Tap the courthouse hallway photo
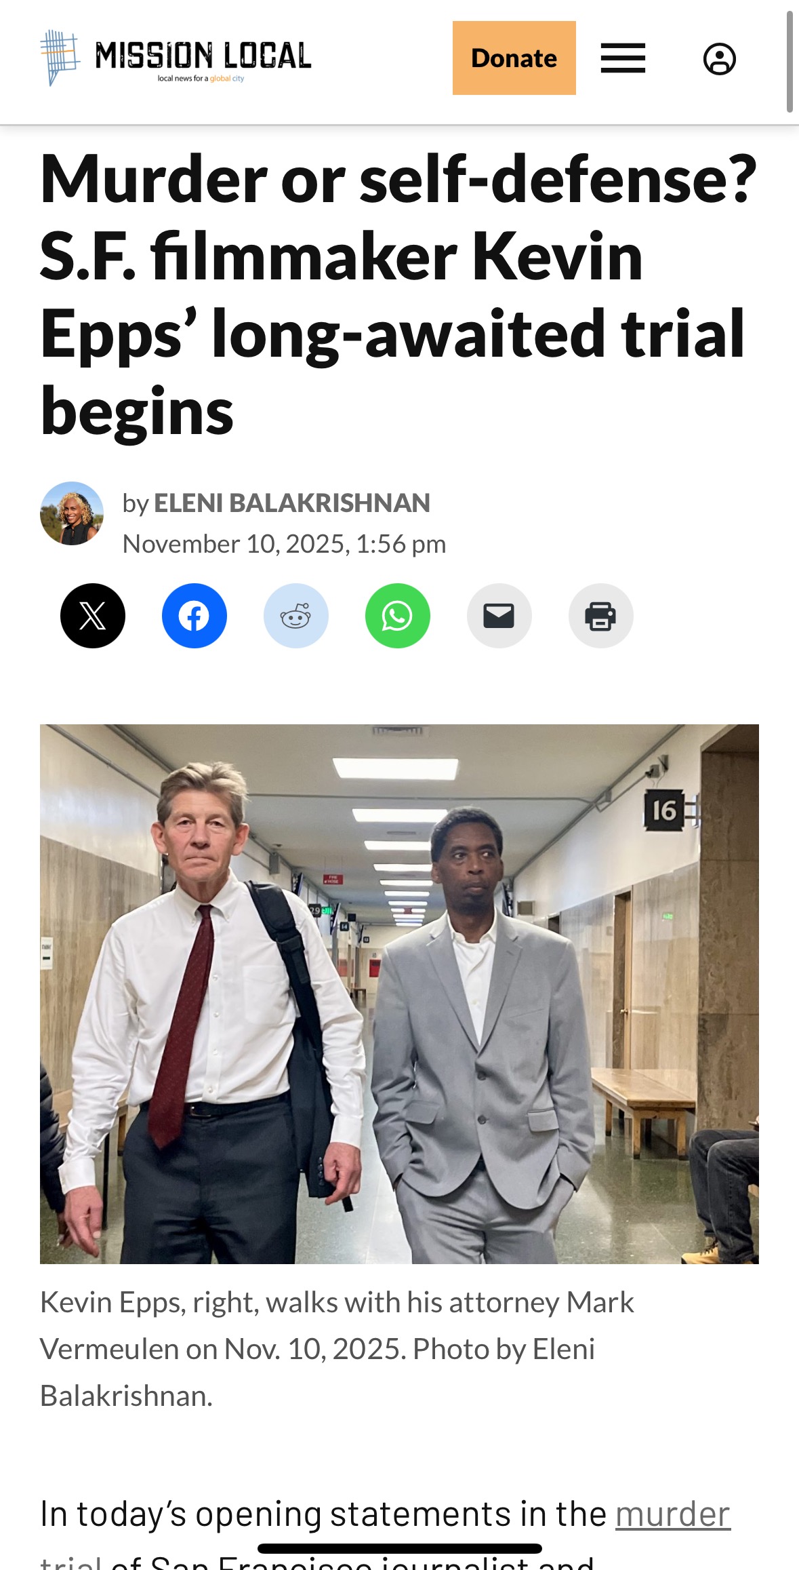The width and height of the screenshot is (799, 1570). [399, 994]
